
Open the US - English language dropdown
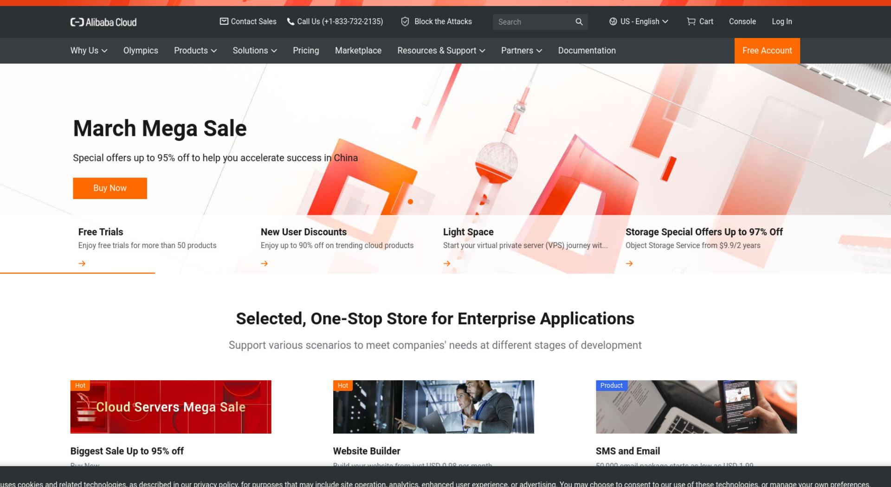click(x=639, y=21)
